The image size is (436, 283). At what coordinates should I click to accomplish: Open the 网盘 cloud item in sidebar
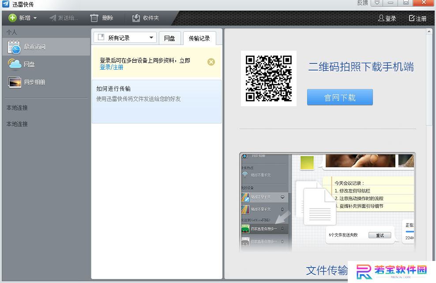pyautogui.click(x=46, y=64)
